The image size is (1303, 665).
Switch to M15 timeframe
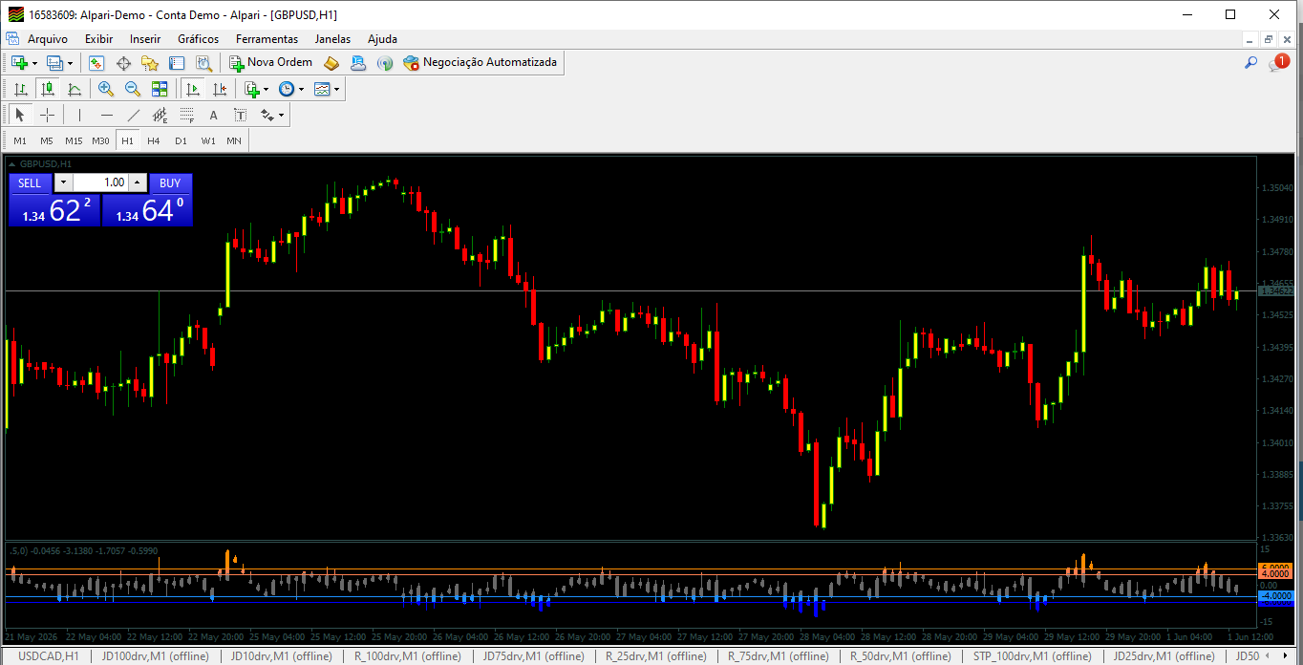pyautogui.click(x=74, y=140)
